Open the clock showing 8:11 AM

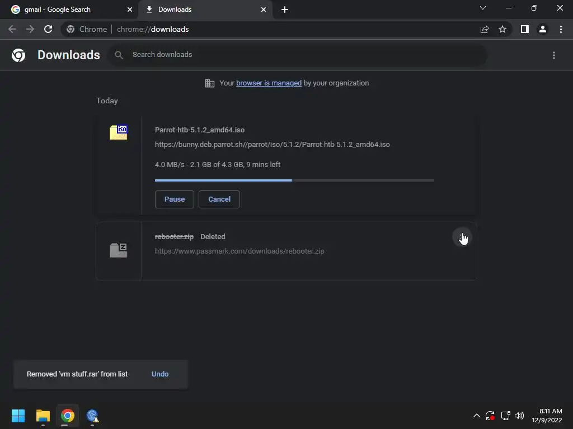pyautogui.click(x=547, y=416)
